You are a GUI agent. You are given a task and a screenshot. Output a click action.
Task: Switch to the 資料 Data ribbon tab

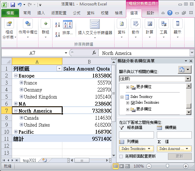(91, 13)
